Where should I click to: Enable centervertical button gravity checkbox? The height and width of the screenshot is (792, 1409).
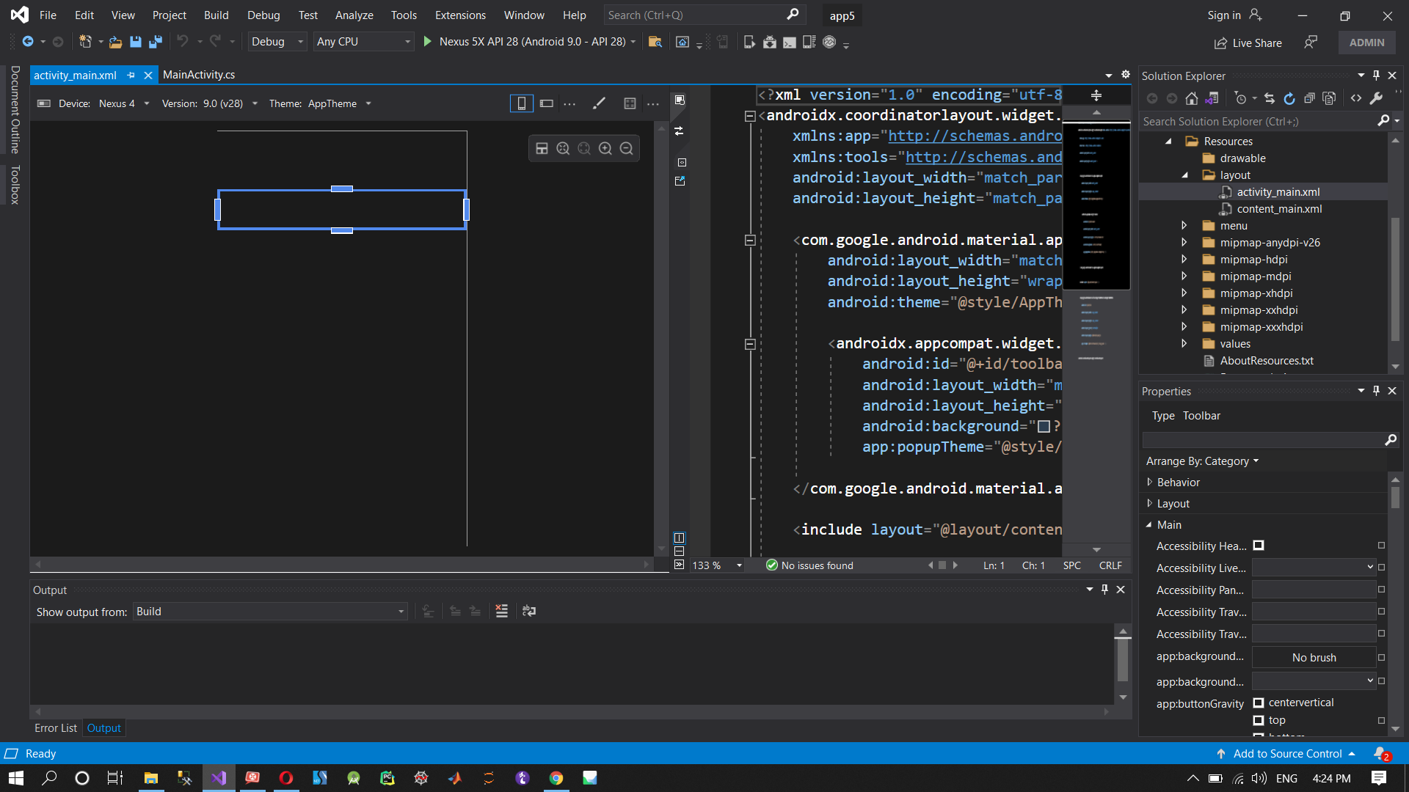click(x=1259, y=703)
